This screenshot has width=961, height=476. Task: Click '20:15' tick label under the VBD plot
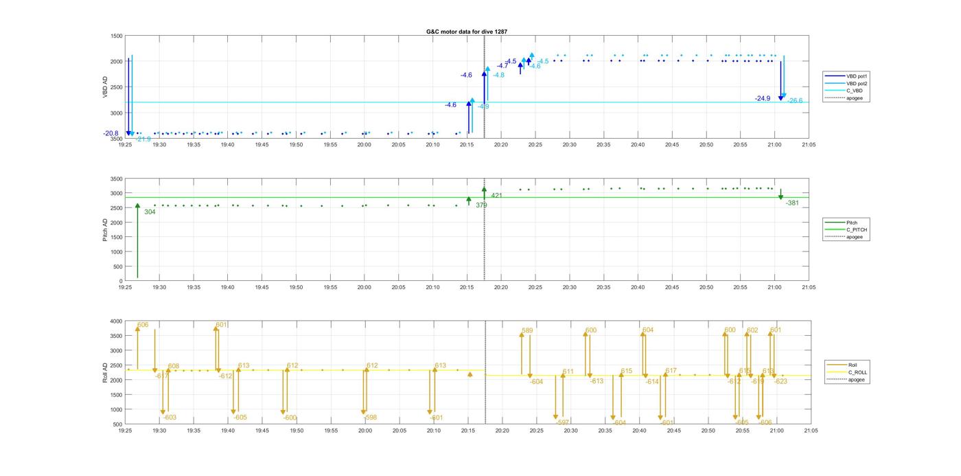pyautogui.click(x=467, y=145)
